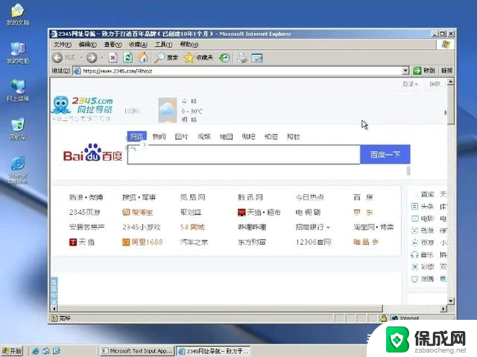477x357 pixels.
Task: Select the 新闻 search tab
Action: (x=159, y=137)
